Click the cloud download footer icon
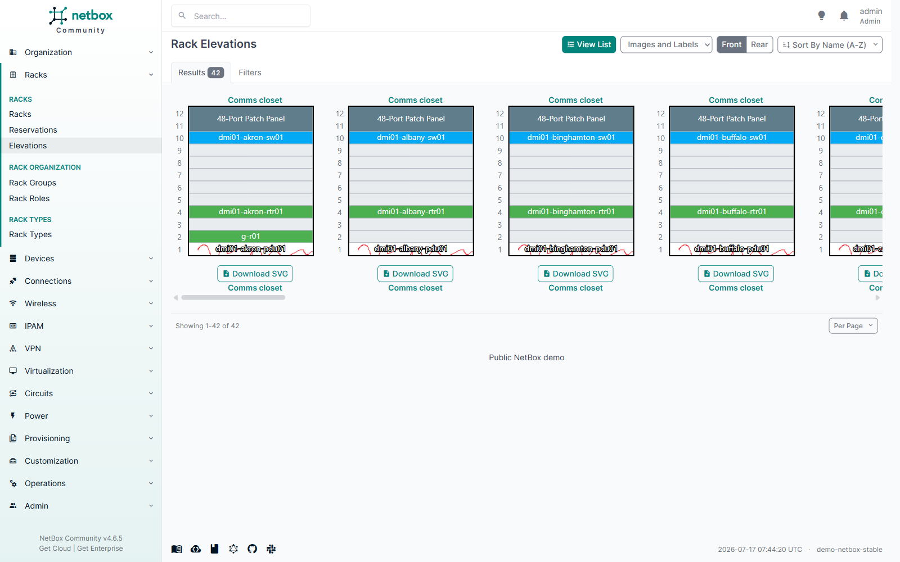Viewport: 900px width, 562px height. coord(196,549)
